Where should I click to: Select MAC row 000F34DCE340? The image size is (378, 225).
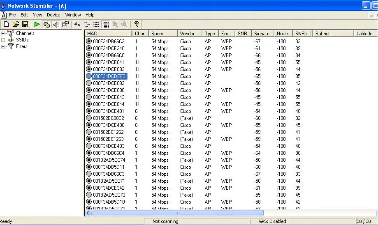[x=109, y=48]
